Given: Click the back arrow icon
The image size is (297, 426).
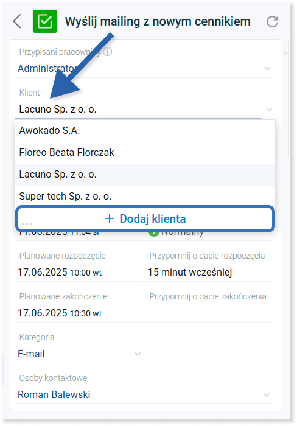Looking at the screenshot, I should pos(17,21).
